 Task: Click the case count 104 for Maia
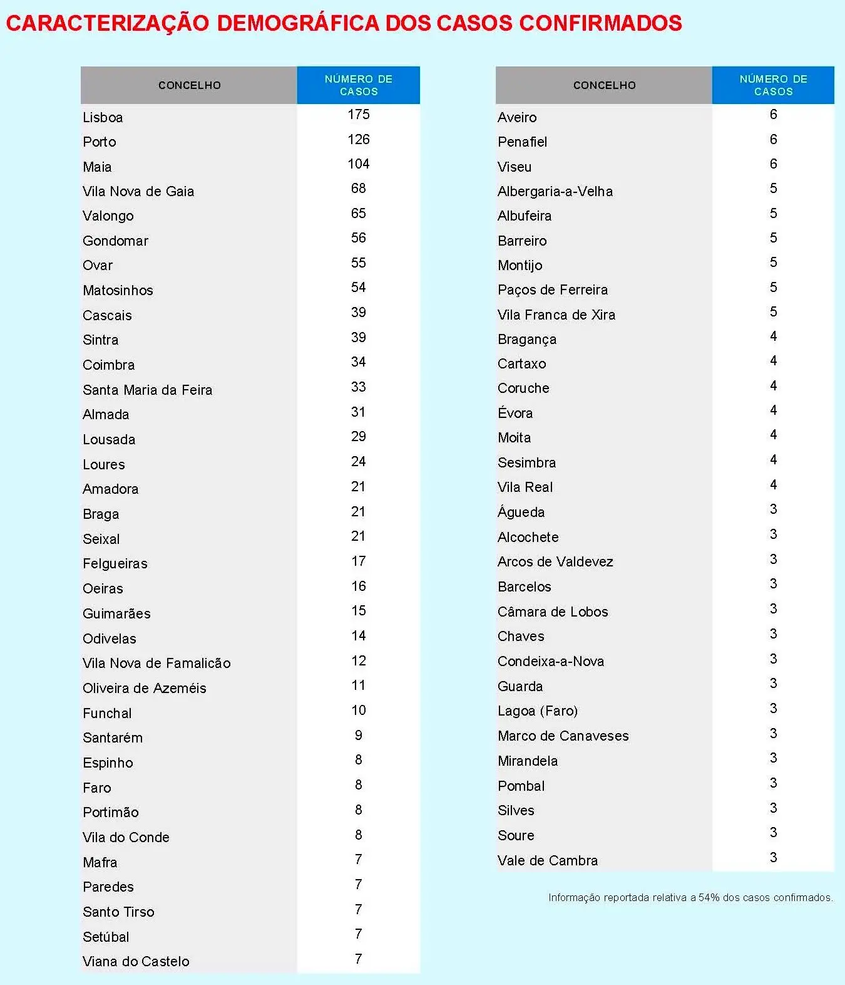[x=359, y=164]
